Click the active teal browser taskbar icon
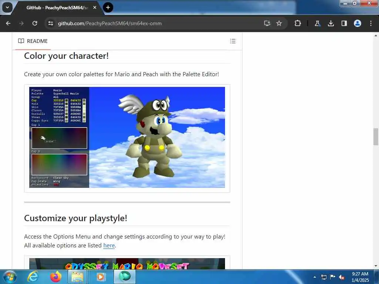 [125, 277]
